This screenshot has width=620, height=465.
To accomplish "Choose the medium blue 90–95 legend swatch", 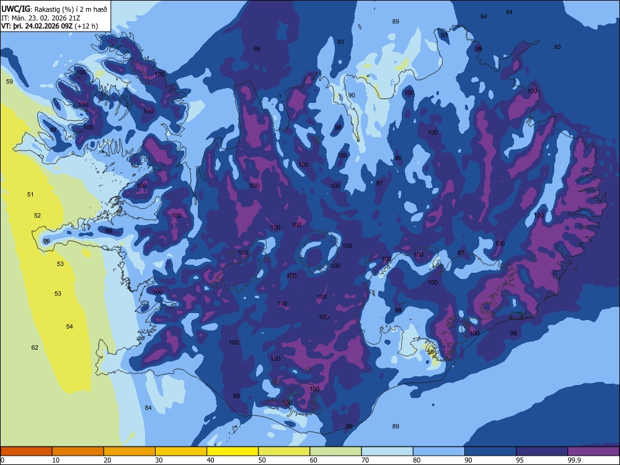I will pos(490,451).
